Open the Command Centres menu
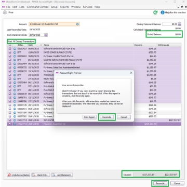This screenshot has width=187, height=187. (37, 7)
